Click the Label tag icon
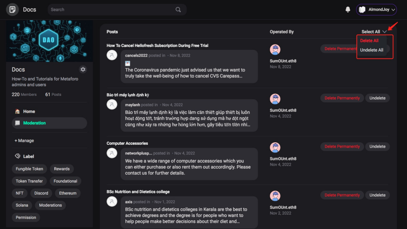This screenshot has width=407, height=229. pyautogui.click(x=17, y=156)
